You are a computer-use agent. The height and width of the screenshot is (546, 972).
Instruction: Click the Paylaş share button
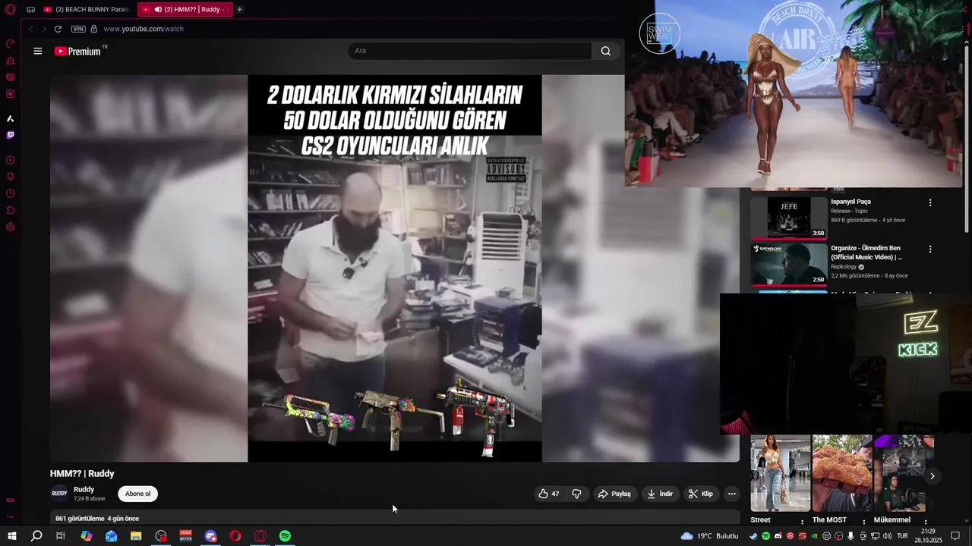pos(614,494)
